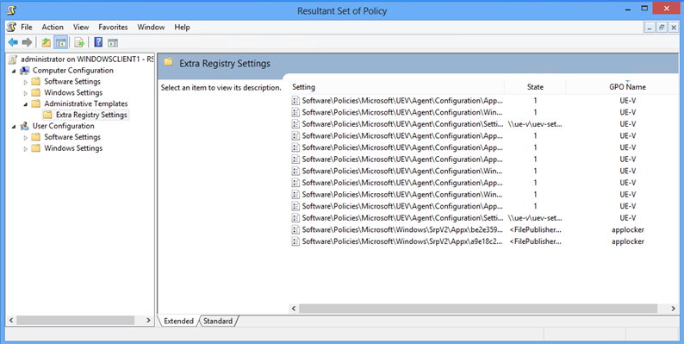Screen dimensions: 684x344
Task: Click the settings list horizontal scrollbar left arrow
Action: 294,308
